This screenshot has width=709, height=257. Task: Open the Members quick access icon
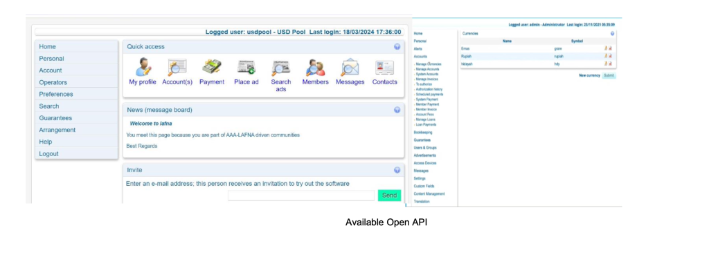pos(315,68)
